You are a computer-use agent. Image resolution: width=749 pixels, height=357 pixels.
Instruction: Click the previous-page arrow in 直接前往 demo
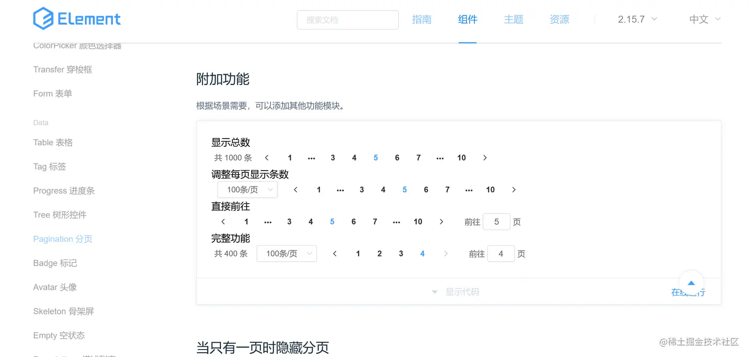point(222,222)
